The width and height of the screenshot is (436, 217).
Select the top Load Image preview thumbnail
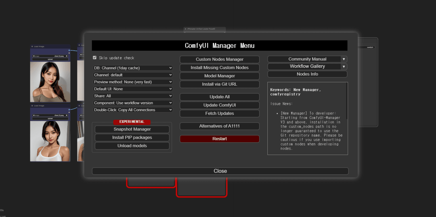pyautogui.click(x=50, y=82)
